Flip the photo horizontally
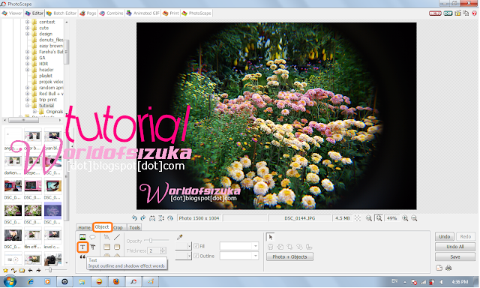Screen dimensions: 480x288 (152, 218)
